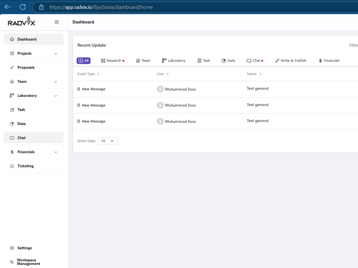Viewport: 358px width, 268px height.
Task: Click the Team person icon in sidebar
Action: coord(12,81)
